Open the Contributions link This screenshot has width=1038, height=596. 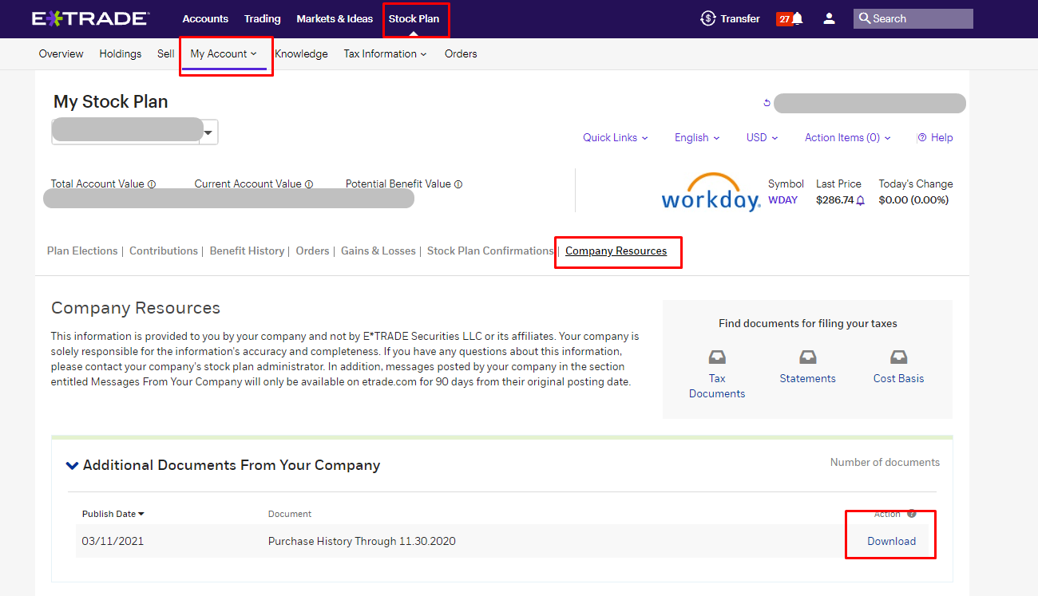tap(164, 251)
